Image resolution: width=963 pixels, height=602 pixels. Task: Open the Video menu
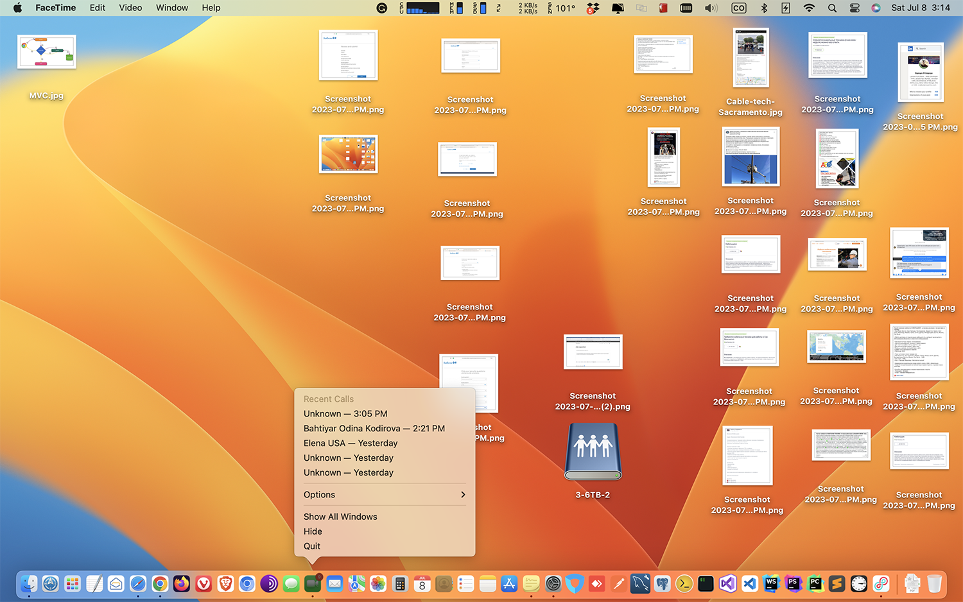pyautogui.click(x=130, y=8)
